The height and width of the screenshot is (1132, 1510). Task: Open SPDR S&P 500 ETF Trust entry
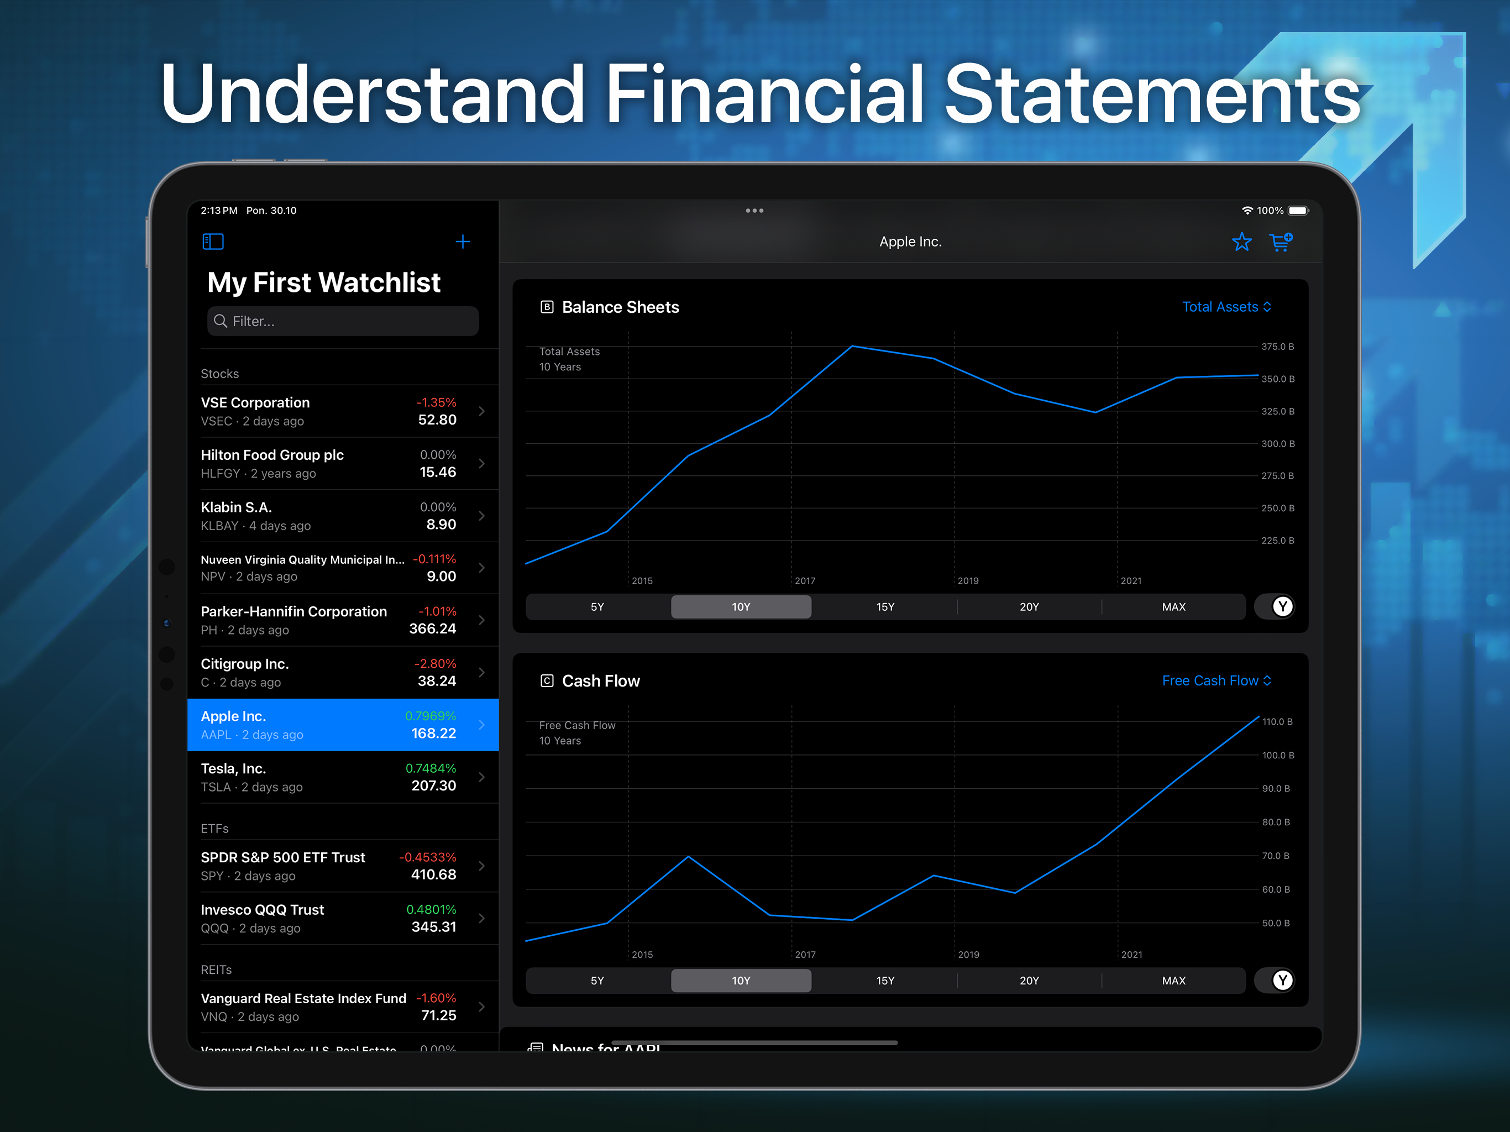328,866
